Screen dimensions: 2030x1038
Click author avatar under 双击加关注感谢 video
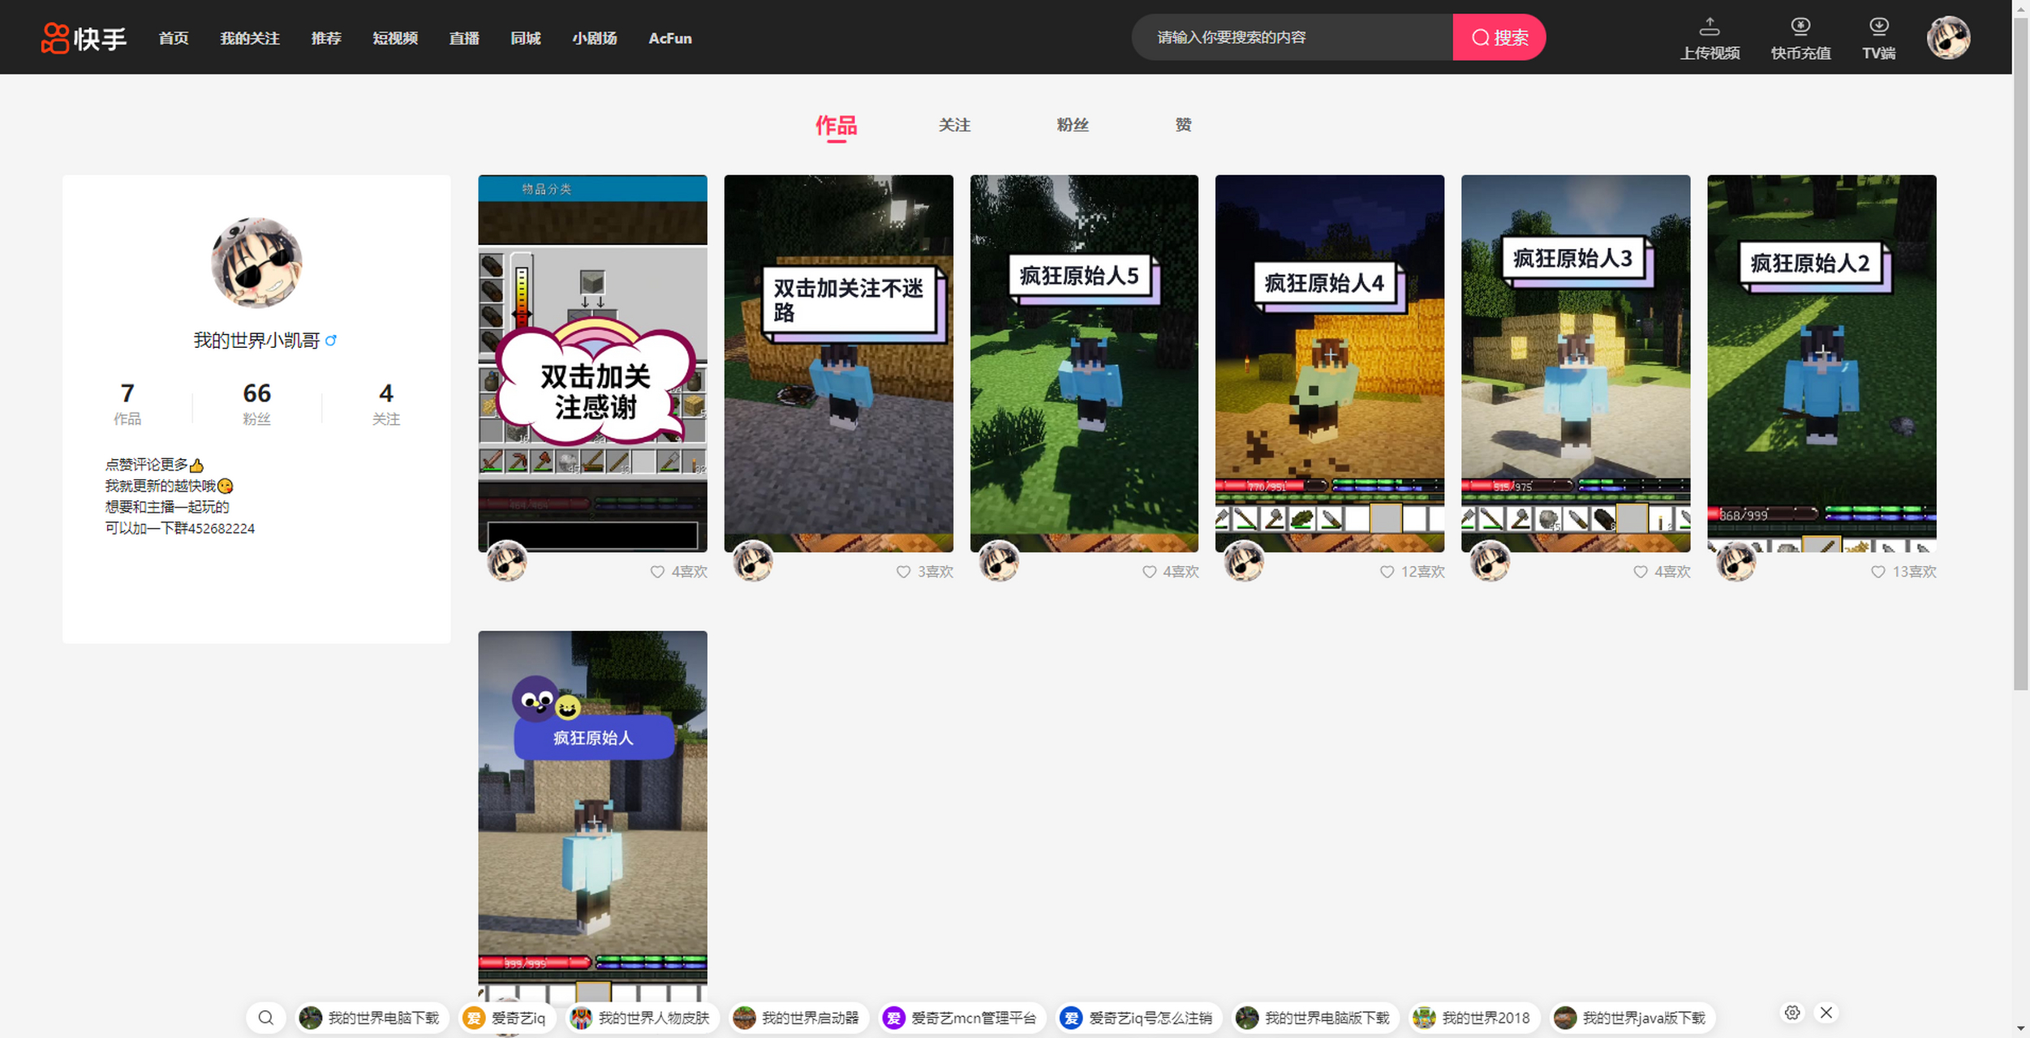tap(507, 561)
